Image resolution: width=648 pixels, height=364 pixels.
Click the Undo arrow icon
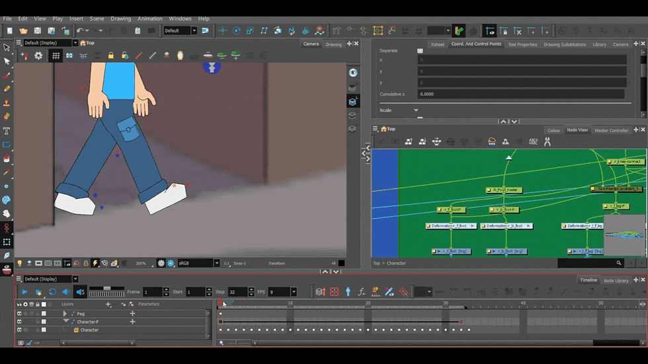[x=80, y=30]
